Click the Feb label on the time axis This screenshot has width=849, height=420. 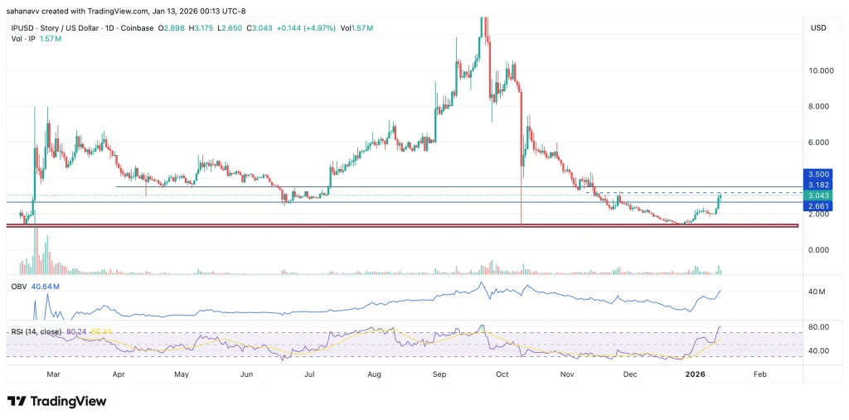[x=759, y=374]
